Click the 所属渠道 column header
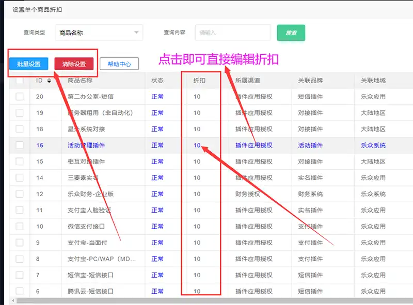Image resolution: width=413 pixels, height=305 pixels. [x=248, y=81]
